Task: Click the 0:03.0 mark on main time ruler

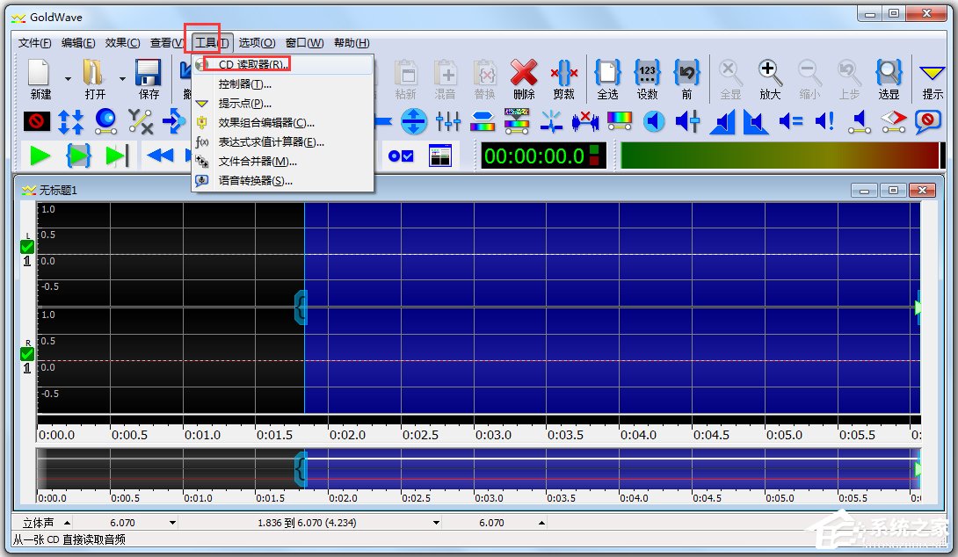Action: point(493,436)
